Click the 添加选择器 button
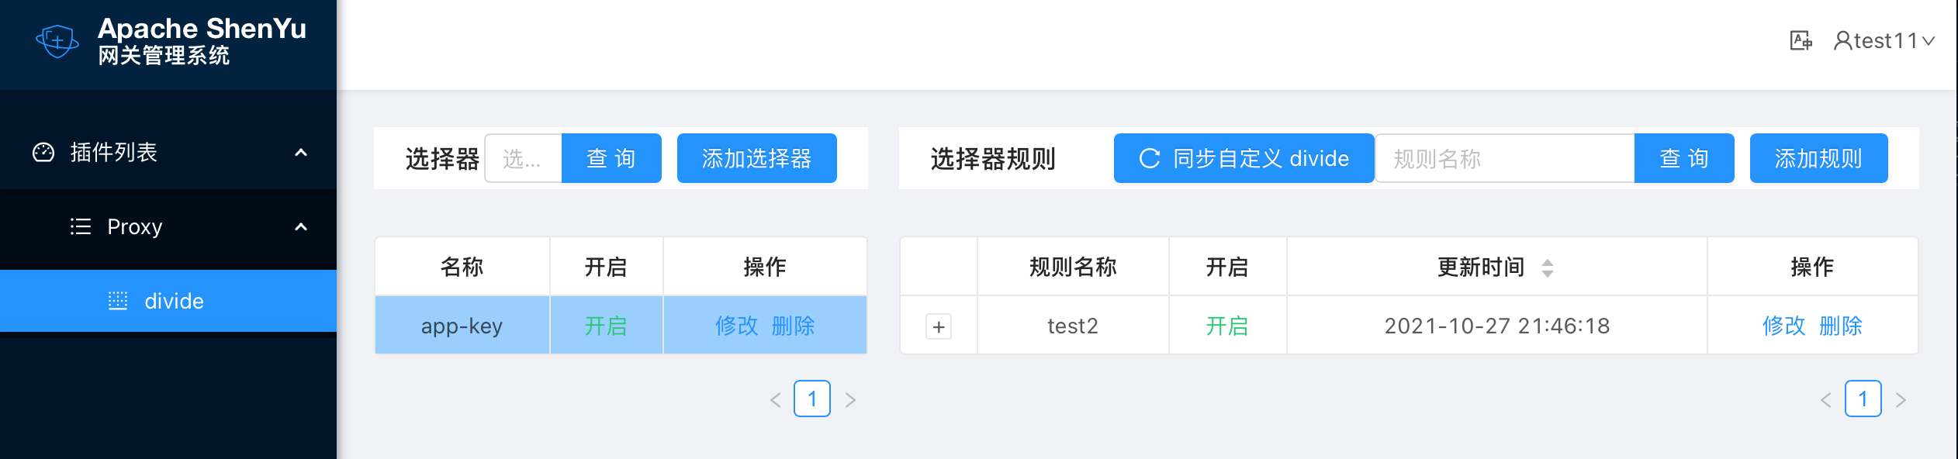Screen dimensions: 1958x459 756,158
